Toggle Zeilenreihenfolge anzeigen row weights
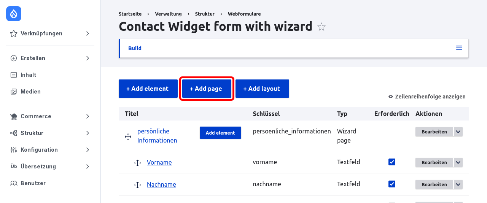The image size is (487, 203). tap(427, 97)
